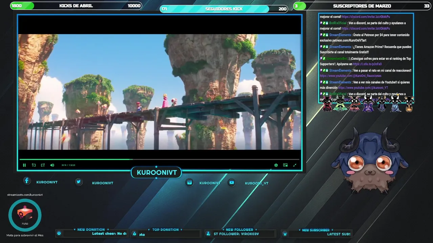Click the Mario movie video frame
The image size is (433, 243).
pyautogui.click(x=159, y=92)
